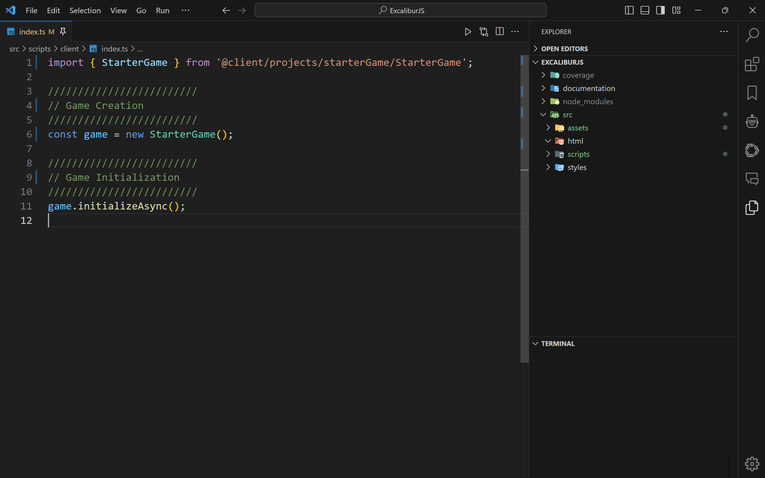
Task: Click the EXPLORER panel title
Action: coord(556,32)
